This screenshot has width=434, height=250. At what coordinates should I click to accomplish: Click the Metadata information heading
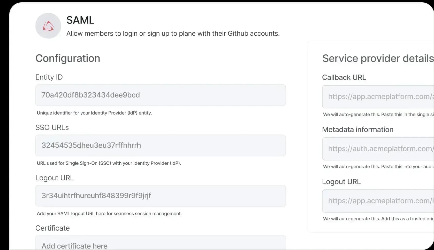click(x=357, y=130)
